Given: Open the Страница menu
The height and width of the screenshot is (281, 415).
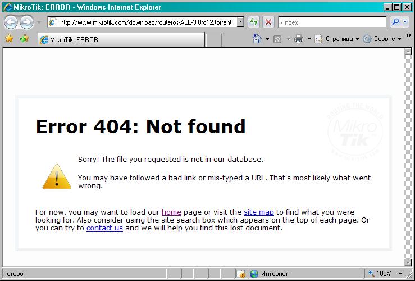Looking at the screenshot, I should pyautogui.click(x=336, y=39).
